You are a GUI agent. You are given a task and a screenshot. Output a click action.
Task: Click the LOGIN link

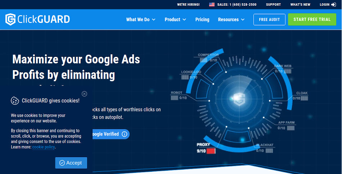328,5
